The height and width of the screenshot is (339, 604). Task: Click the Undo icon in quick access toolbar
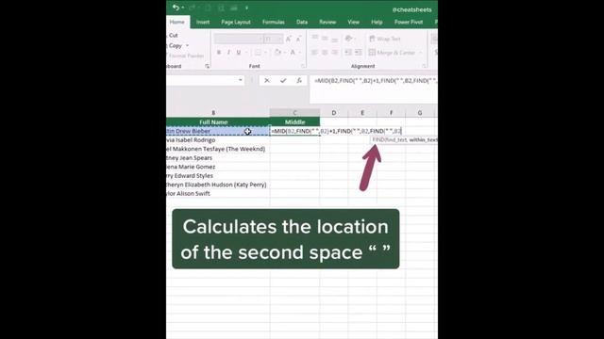click(x=176, y=8)
